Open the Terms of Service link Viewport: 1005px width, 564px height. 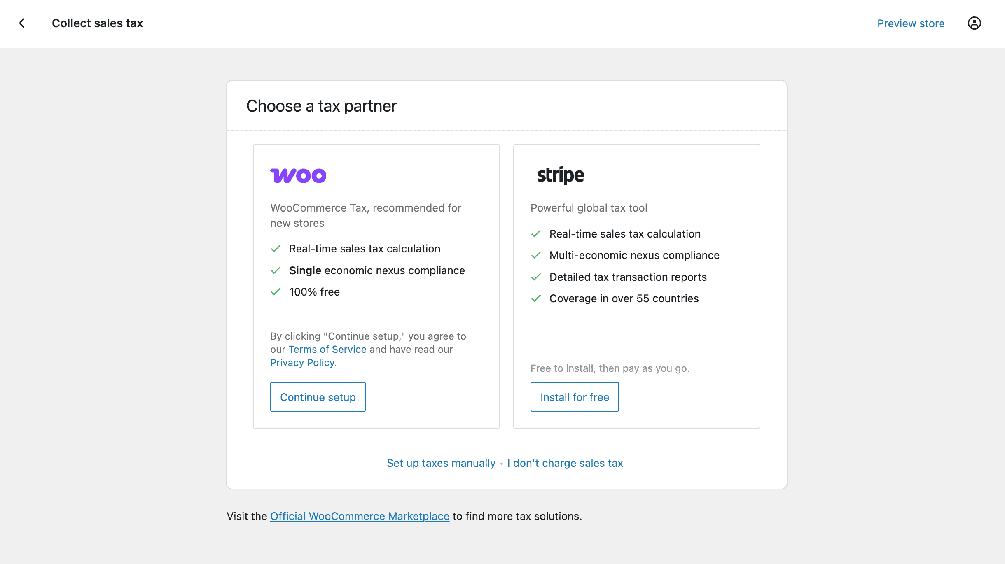coord(327,349)
